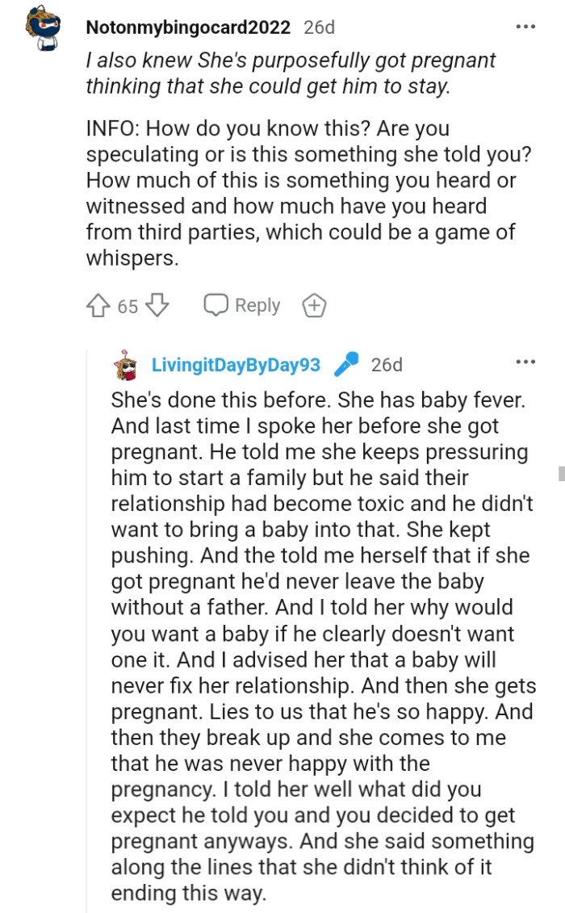Downvote Notonmybingocard2022's comment
Screen dimensions: 565x913
[155, 305]
